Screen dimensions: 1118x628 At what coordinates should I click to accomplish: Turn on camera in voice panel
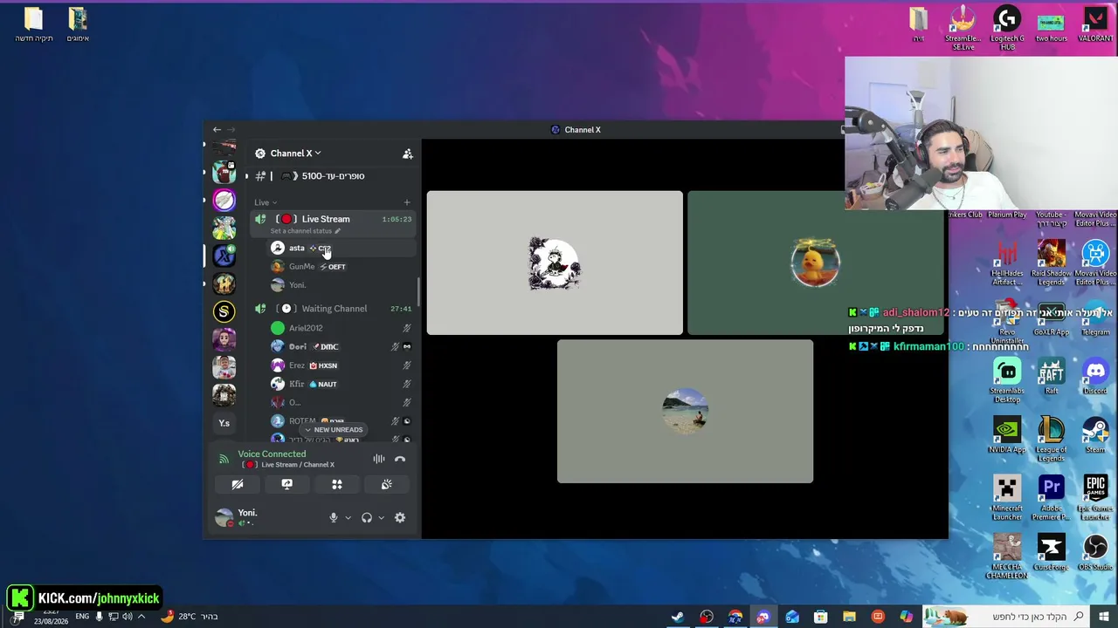pyautogui.click(x=238, y=485)
